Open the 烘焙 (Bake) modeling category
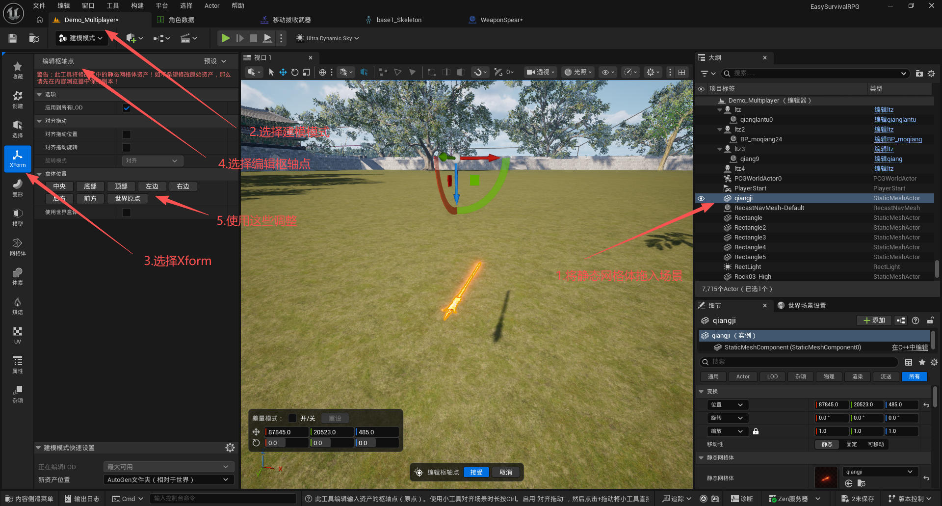This screenshot has height=506, width=942. pyautogui.click(x=18, y=306)
